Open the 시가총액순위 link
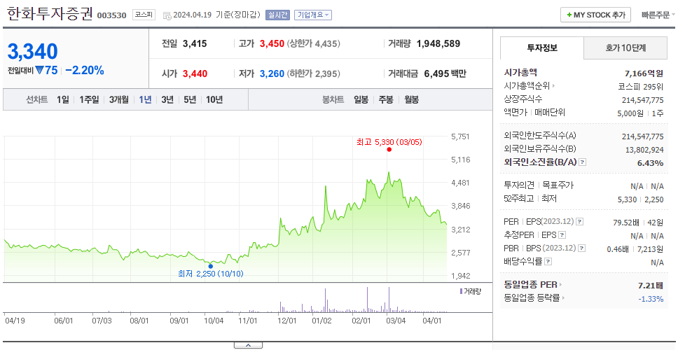 click(x=530, y=86)
